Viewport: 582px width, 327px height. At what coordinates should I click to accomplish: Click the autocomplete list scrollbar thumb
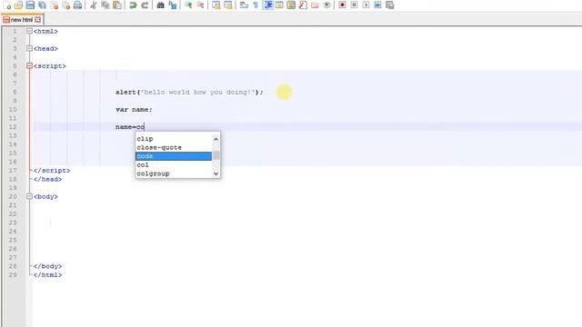click(216, 155)
